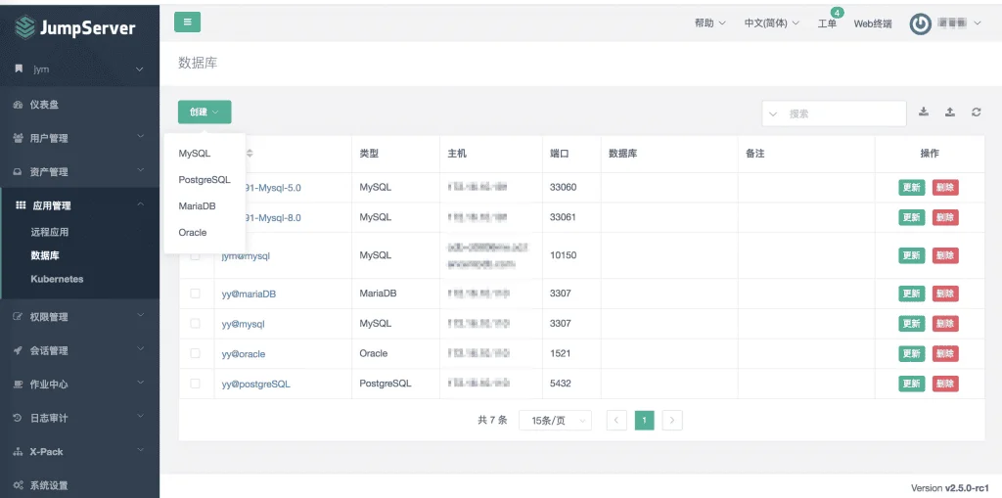Viewport: 1002px width, 498px height.
Task: Select Oracle in the create menu
Action: [x=193, y=232]
